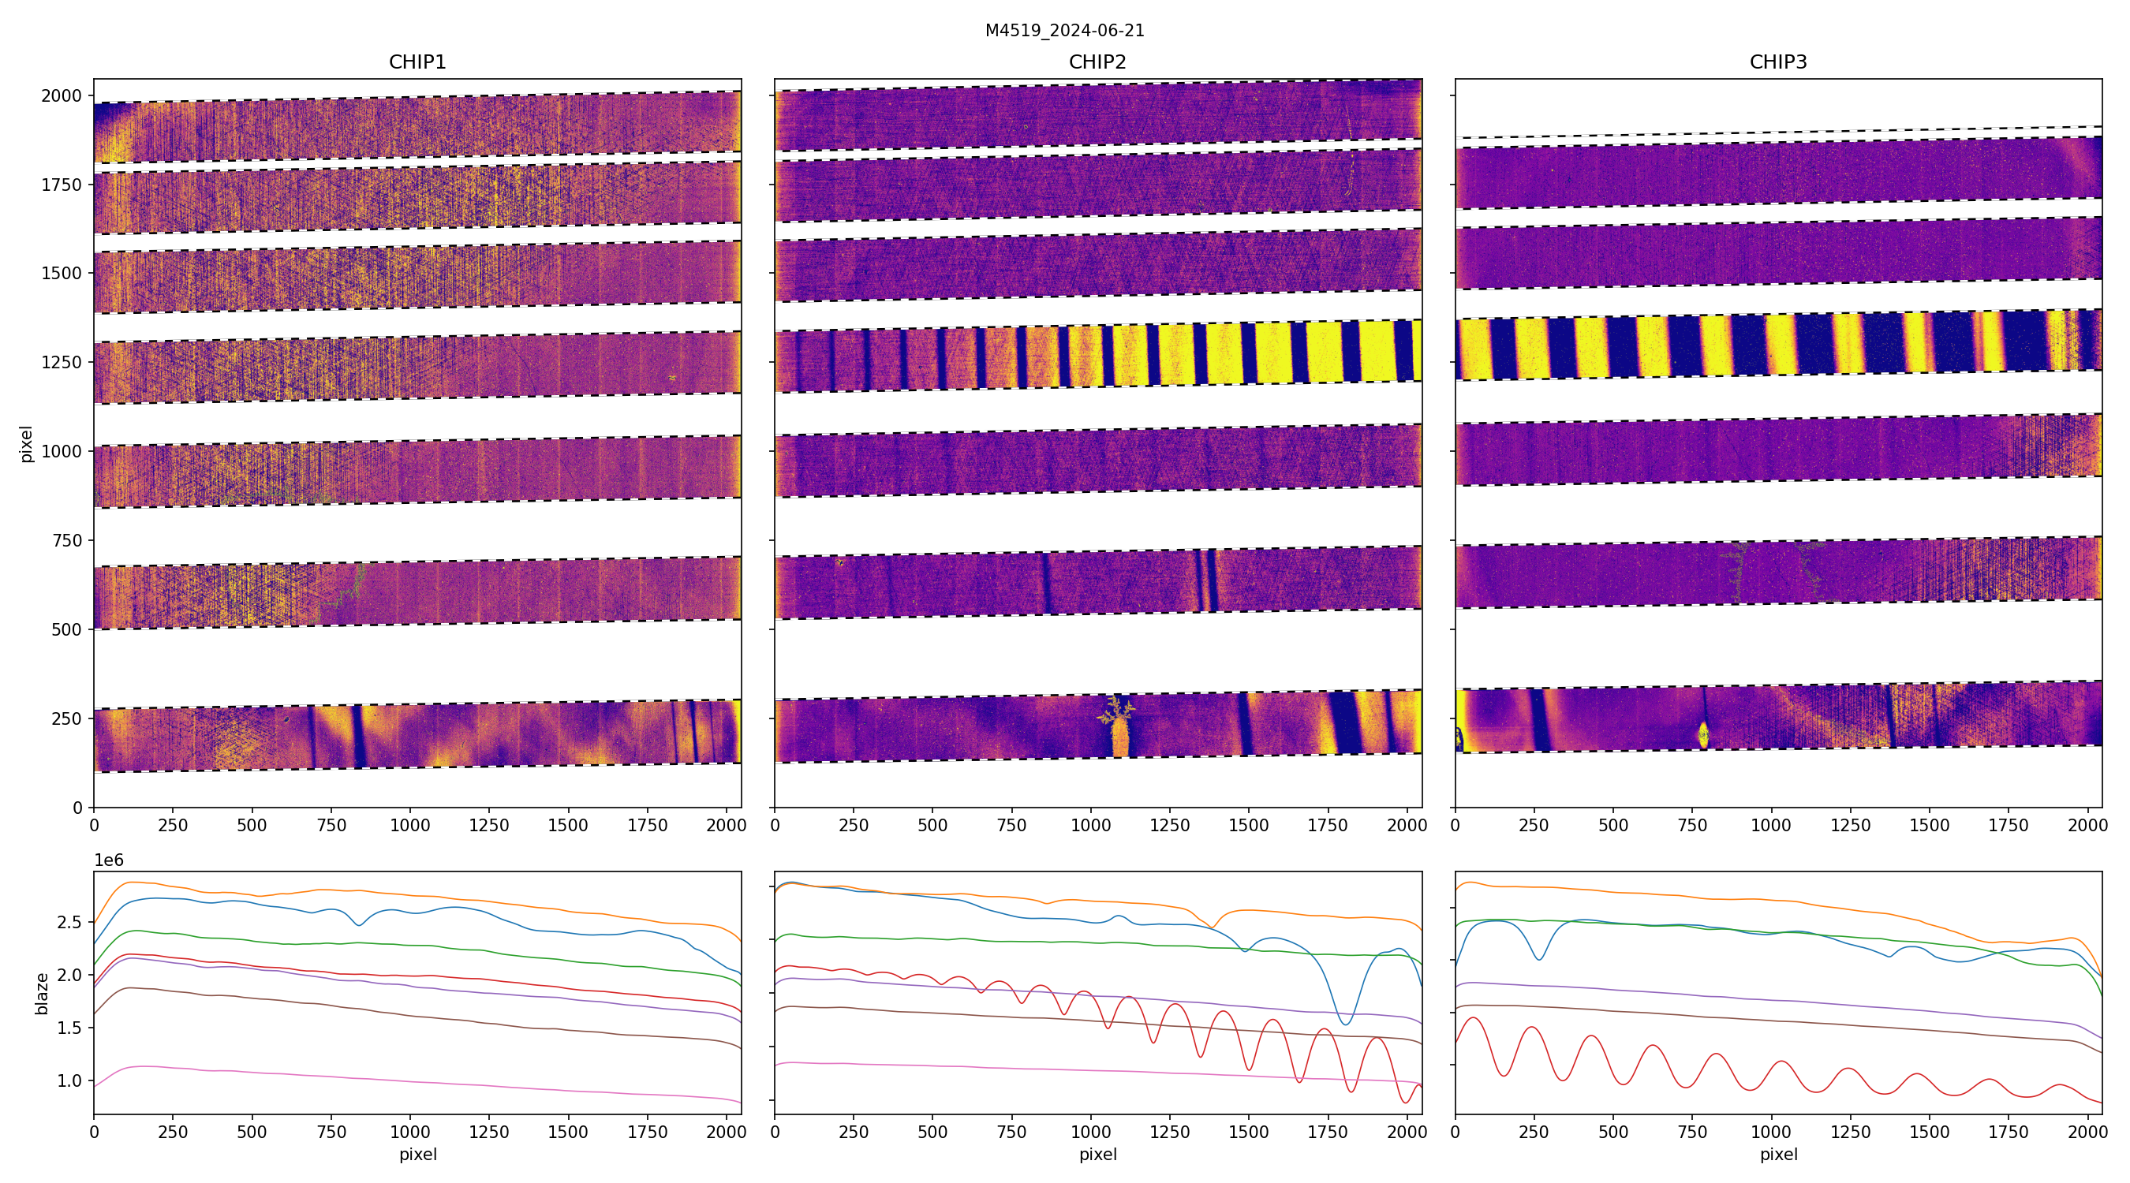Click the small yellow oval spot in CHIP3 bottom band
Image resolution: width=2130 pixels, height=1183 pixels.
pos(1702,734)
